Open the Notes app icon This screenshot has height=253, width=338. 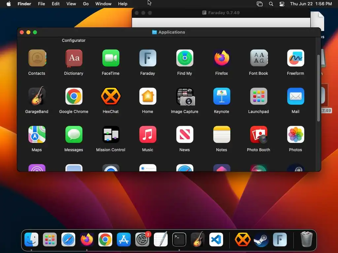point(221,134)
